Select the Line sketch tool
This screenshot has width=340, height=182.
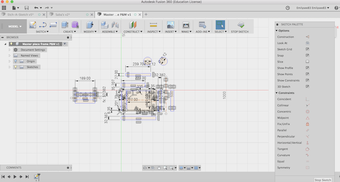(43, 25)
